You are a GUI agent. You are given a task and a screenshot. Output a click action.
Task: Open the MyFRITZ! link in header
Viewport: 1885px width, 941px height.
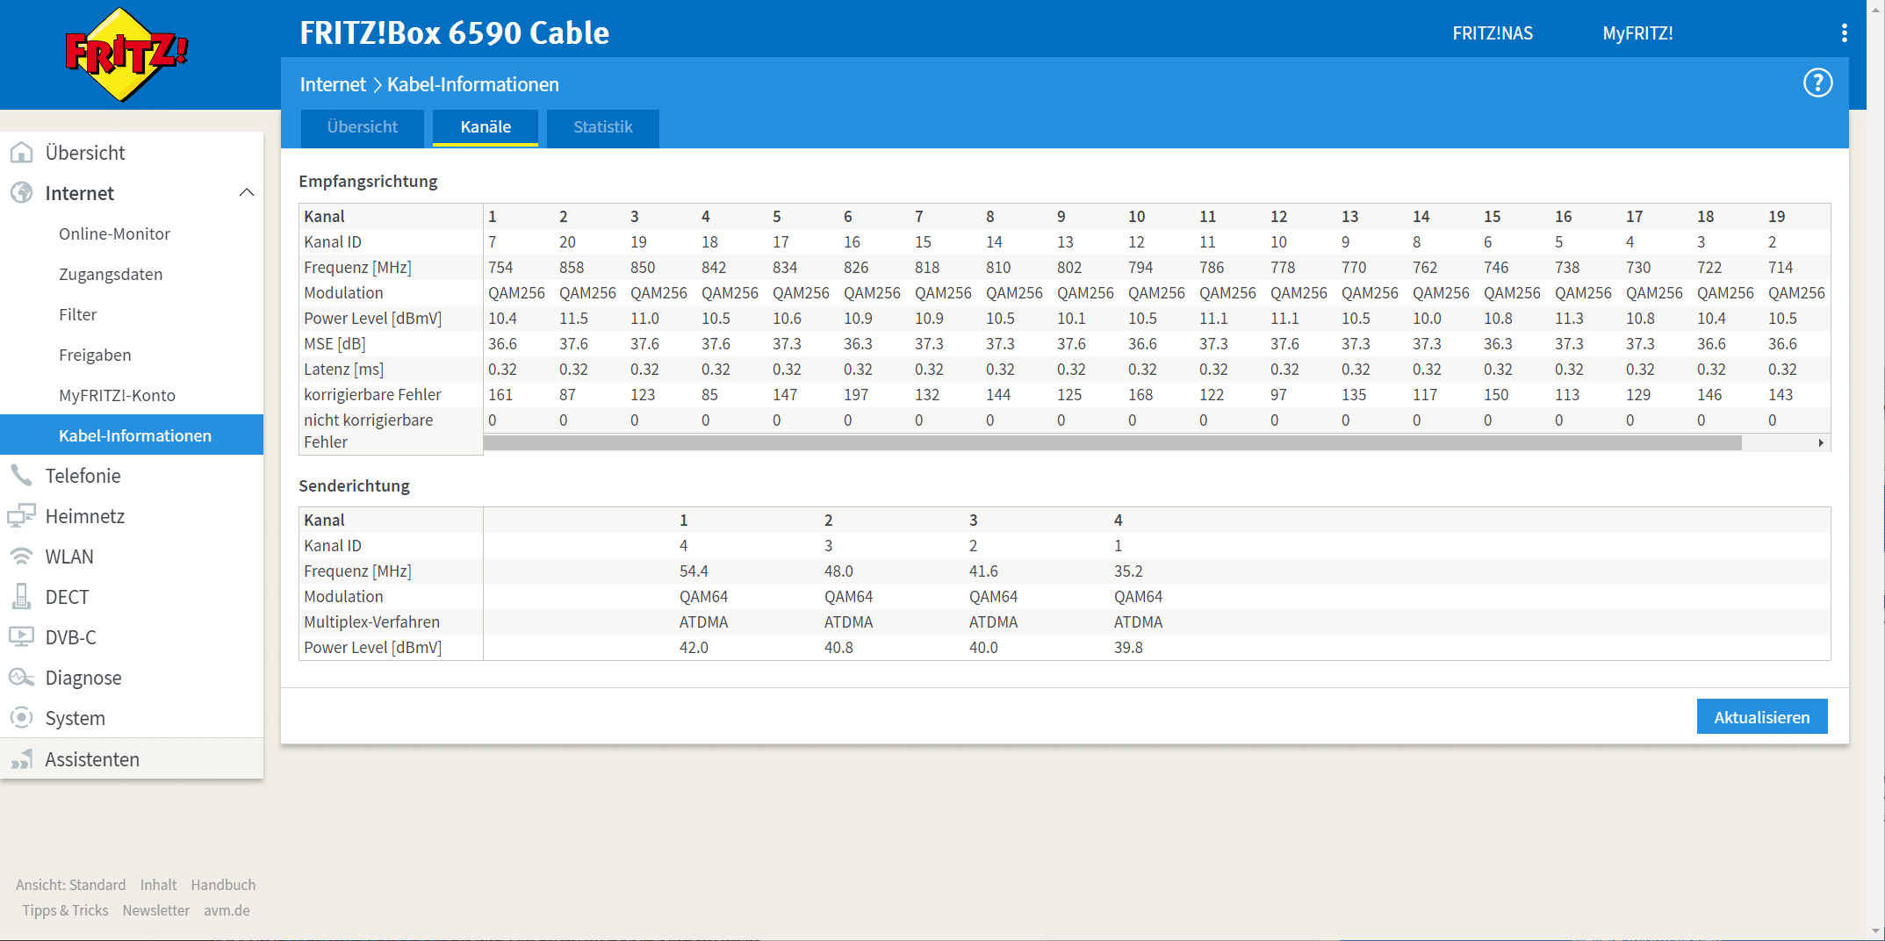[x=1637, y=33]
